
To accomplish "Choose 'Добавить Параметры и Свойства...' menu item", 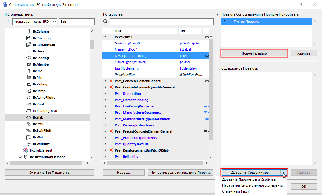I will [x=250, y=179].
